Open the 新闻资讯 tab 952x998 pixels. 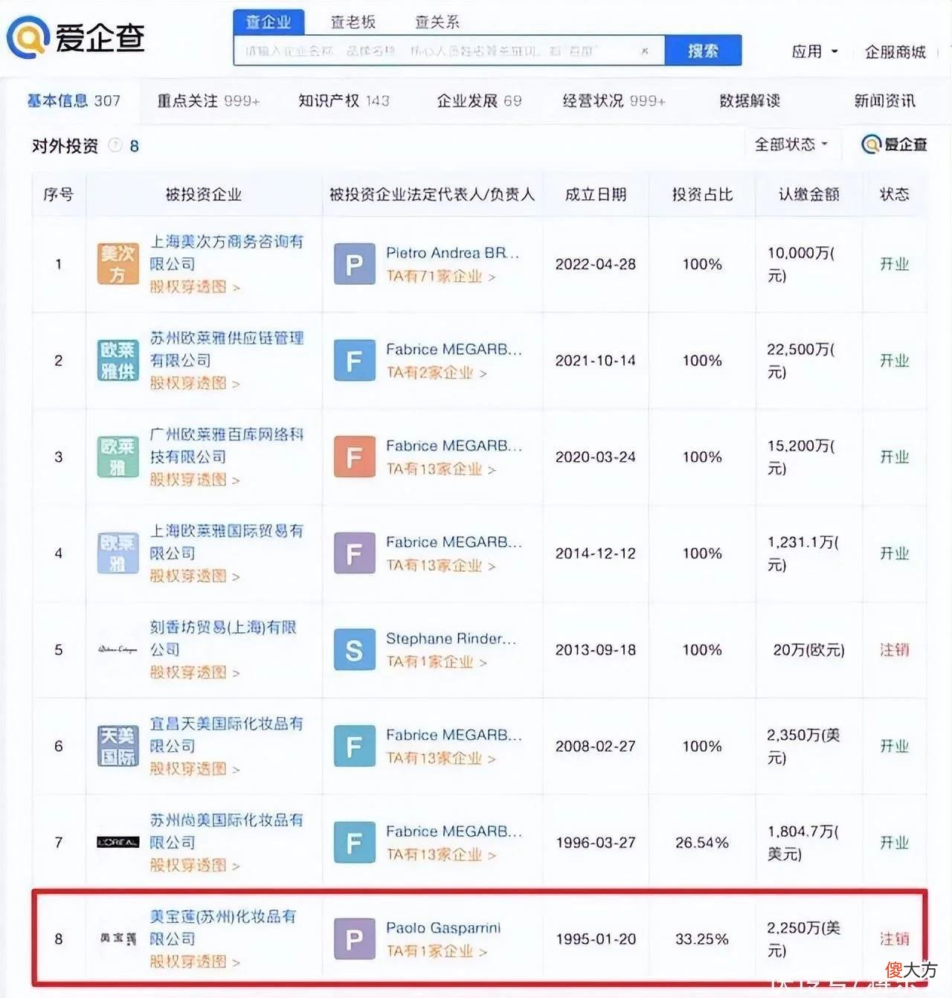tap(884, 100)
